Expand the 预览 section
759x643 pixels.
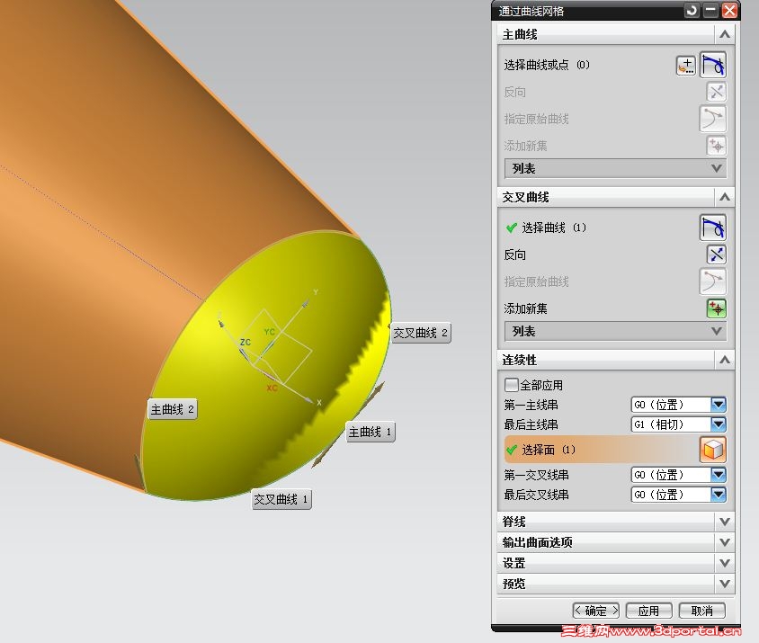[x=725, y=584]
